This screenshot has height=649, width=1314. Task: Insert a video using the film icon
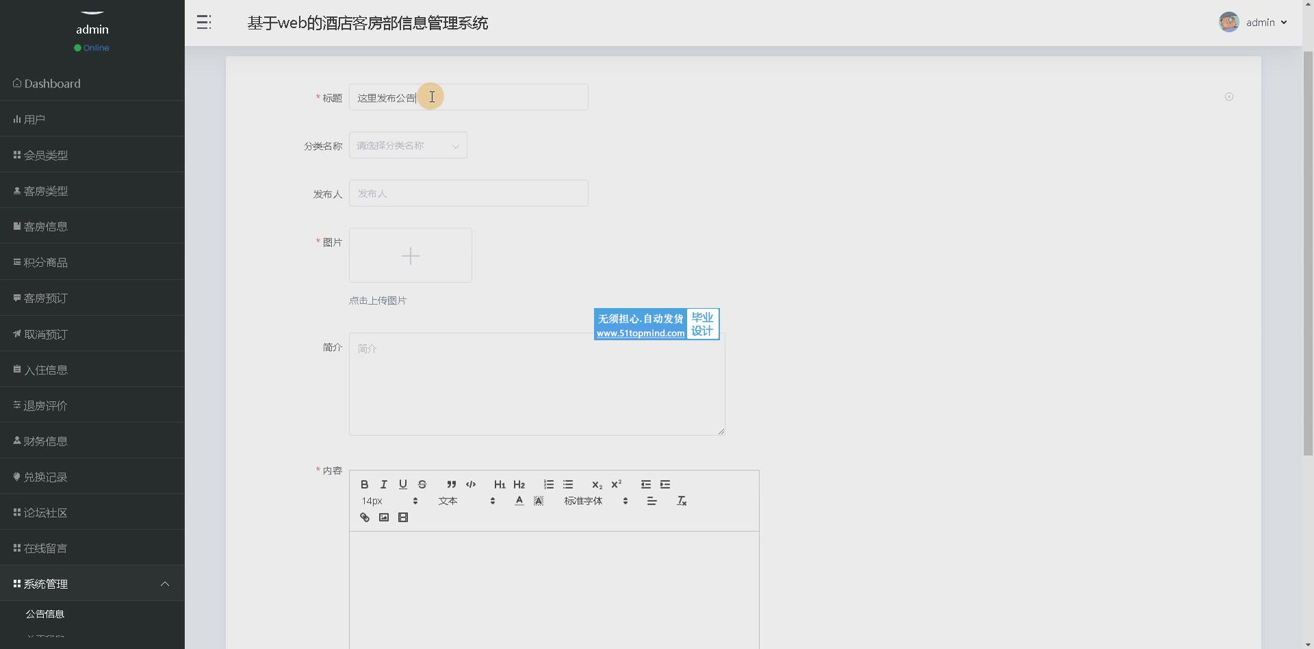coord(403,518)
